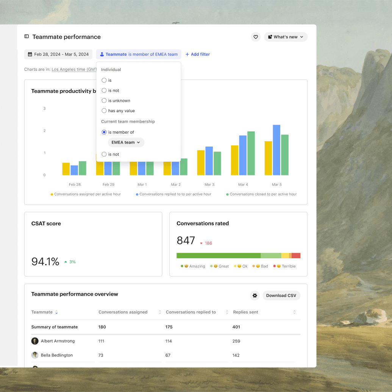Screen dimensions: 392x392
Task: Select Individual 'is' radio option
Action: click(104, 80)
